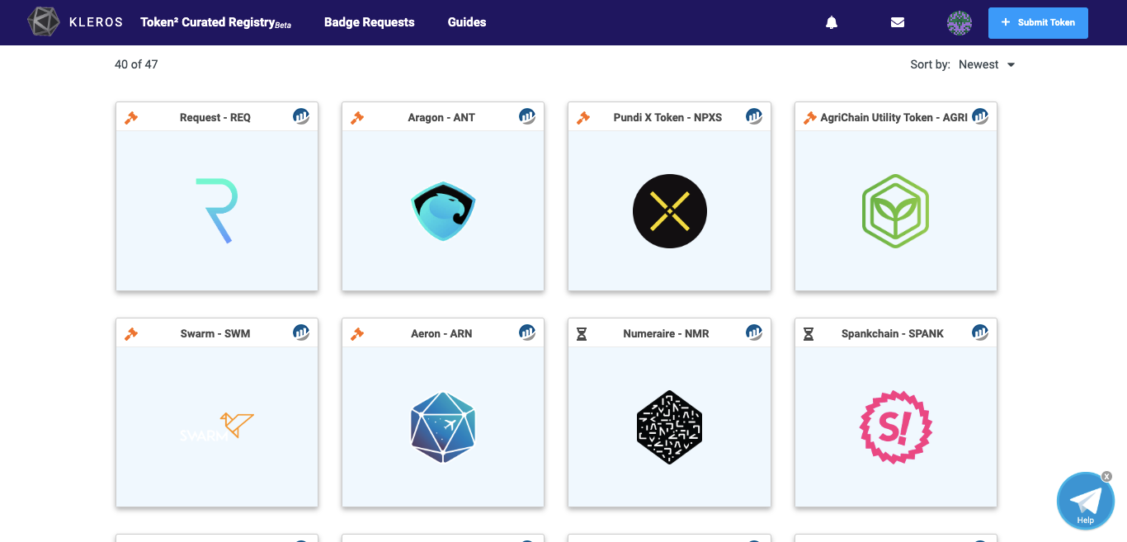
Task: Click the AgriChain Utility Token - AGRI title
Action: coord(894,117)
